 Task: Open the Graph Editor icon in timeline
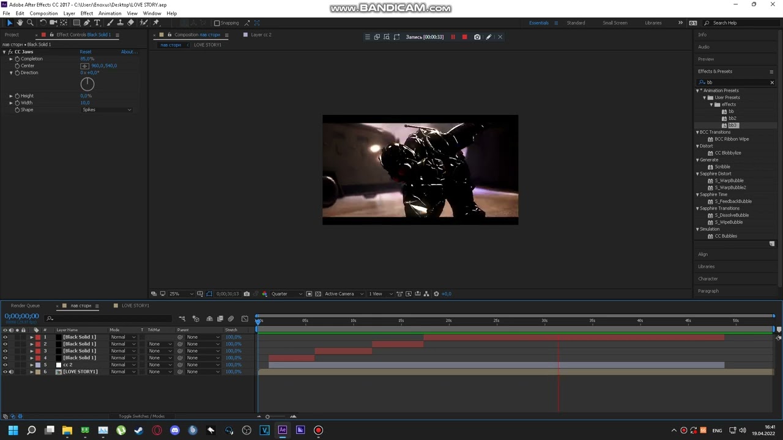pyautogui.click(x=245, y=318)
